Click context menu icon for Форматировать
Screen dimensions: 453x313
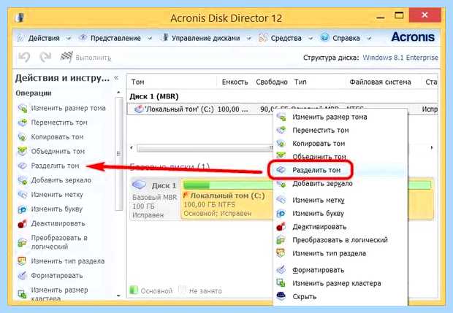281,270
